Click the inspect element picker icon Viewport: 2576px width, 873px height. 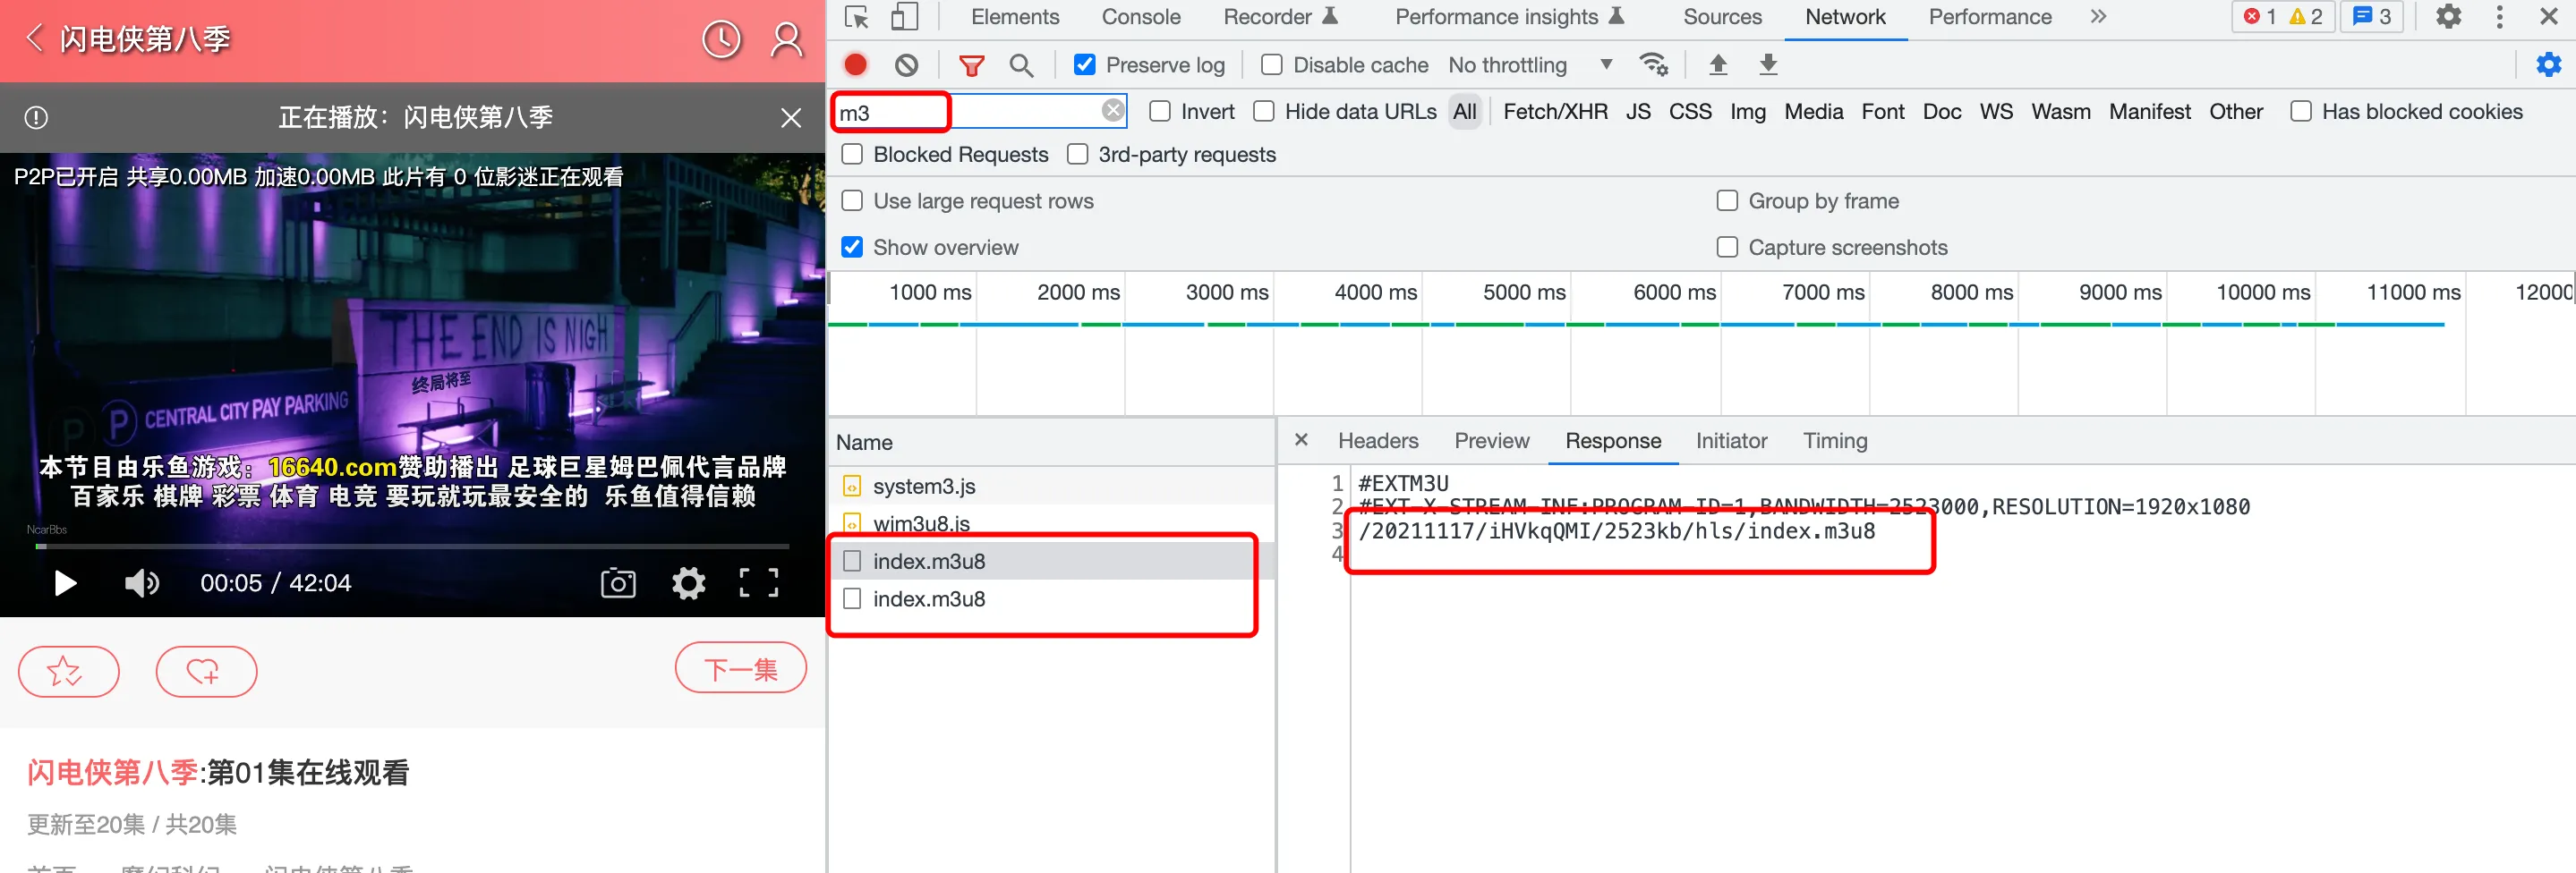pos(856,17)
